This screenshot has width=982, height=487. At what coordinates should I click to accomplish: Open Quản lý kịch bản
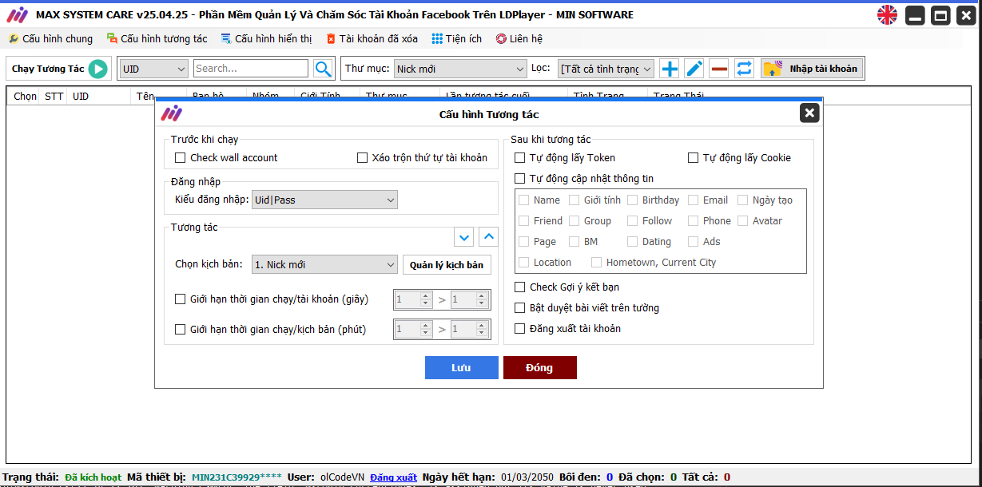tap(447, 264)
